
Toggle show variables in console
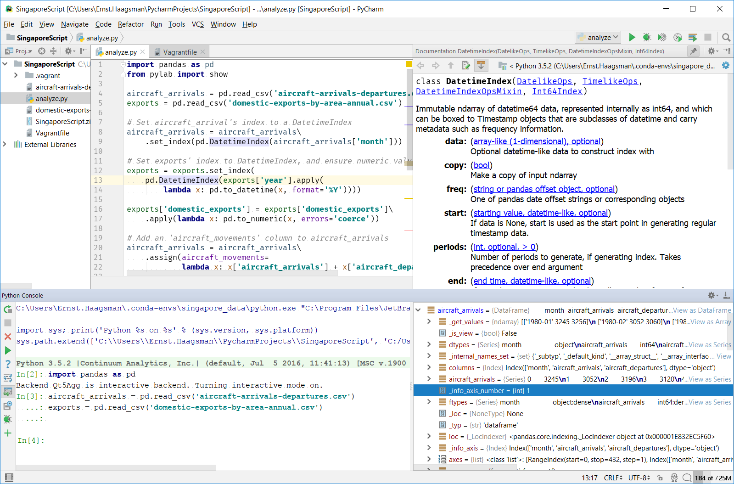[x=8, y=392]
